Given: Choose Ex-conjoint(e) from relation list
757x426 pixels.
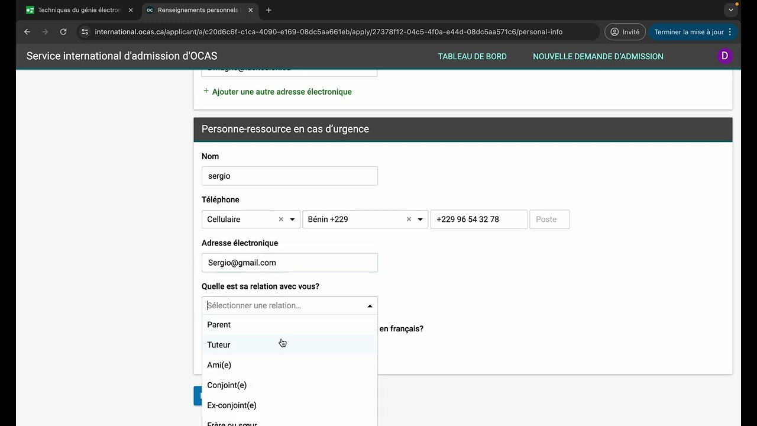Looking at the screenshot, I should point(290,405).
